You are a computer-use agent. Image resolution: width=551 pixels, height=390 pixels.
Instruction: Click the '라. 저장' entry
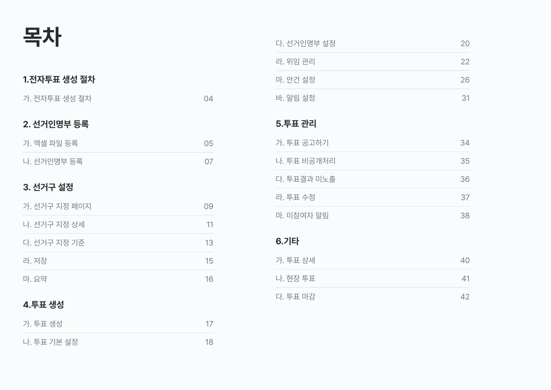click(x=35, y=261)
